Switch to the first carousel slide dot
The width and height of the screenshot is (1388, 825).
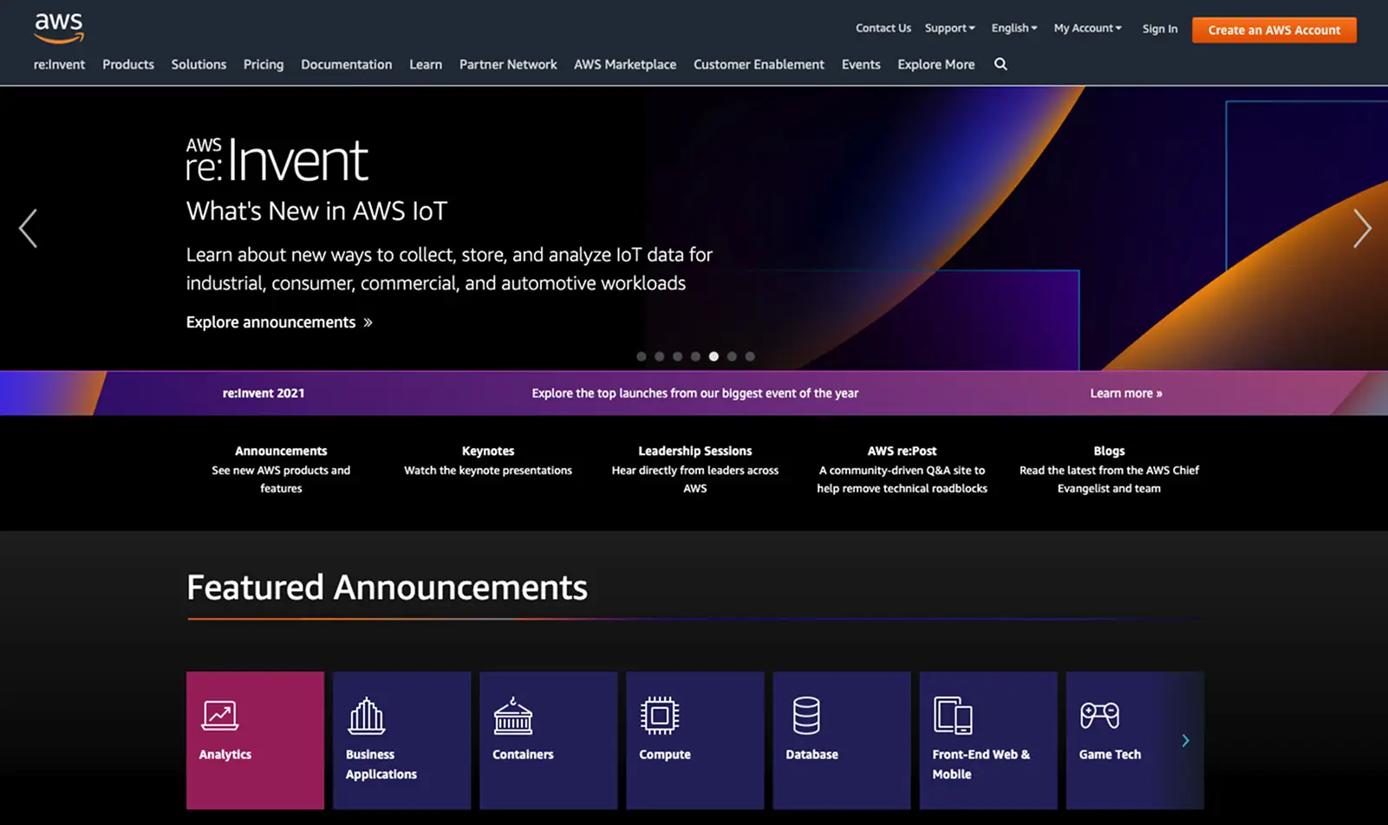[x=642, y=356]
